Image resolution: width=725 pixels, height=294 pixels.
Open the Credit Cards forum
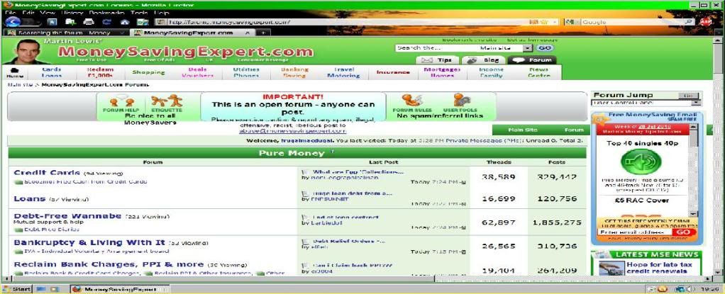tap(47, 173)
